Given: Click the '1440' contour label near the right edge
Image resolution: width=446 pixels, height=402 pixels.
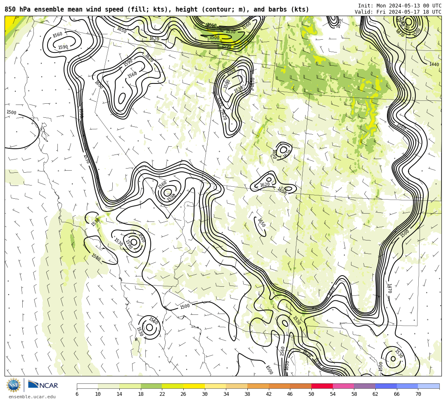Looking at the screenshot, I should pyautogui.click(x=434, y=64).
